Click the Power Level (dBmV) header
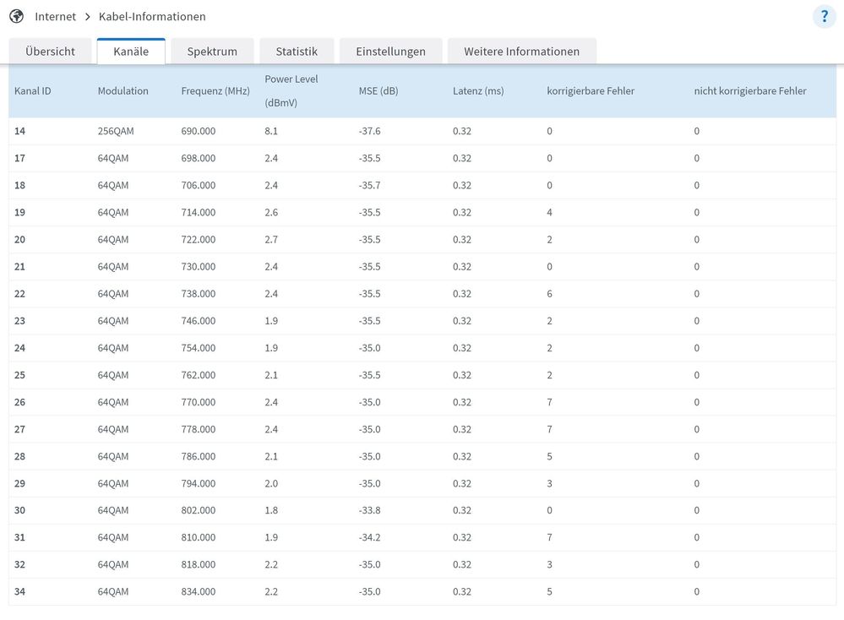 point(291,90)
